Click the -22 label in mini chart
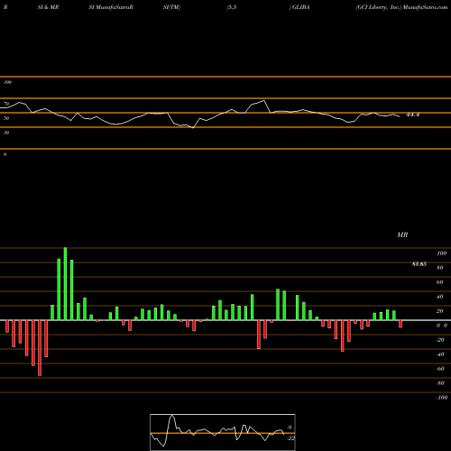This screenshot has width=451, height=451. click(x=290, y=438)
